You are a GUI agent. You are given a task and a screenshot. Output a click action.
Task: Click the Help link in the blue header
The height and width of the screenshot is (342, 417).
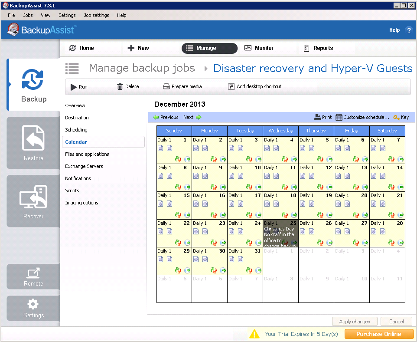(394, 30)
